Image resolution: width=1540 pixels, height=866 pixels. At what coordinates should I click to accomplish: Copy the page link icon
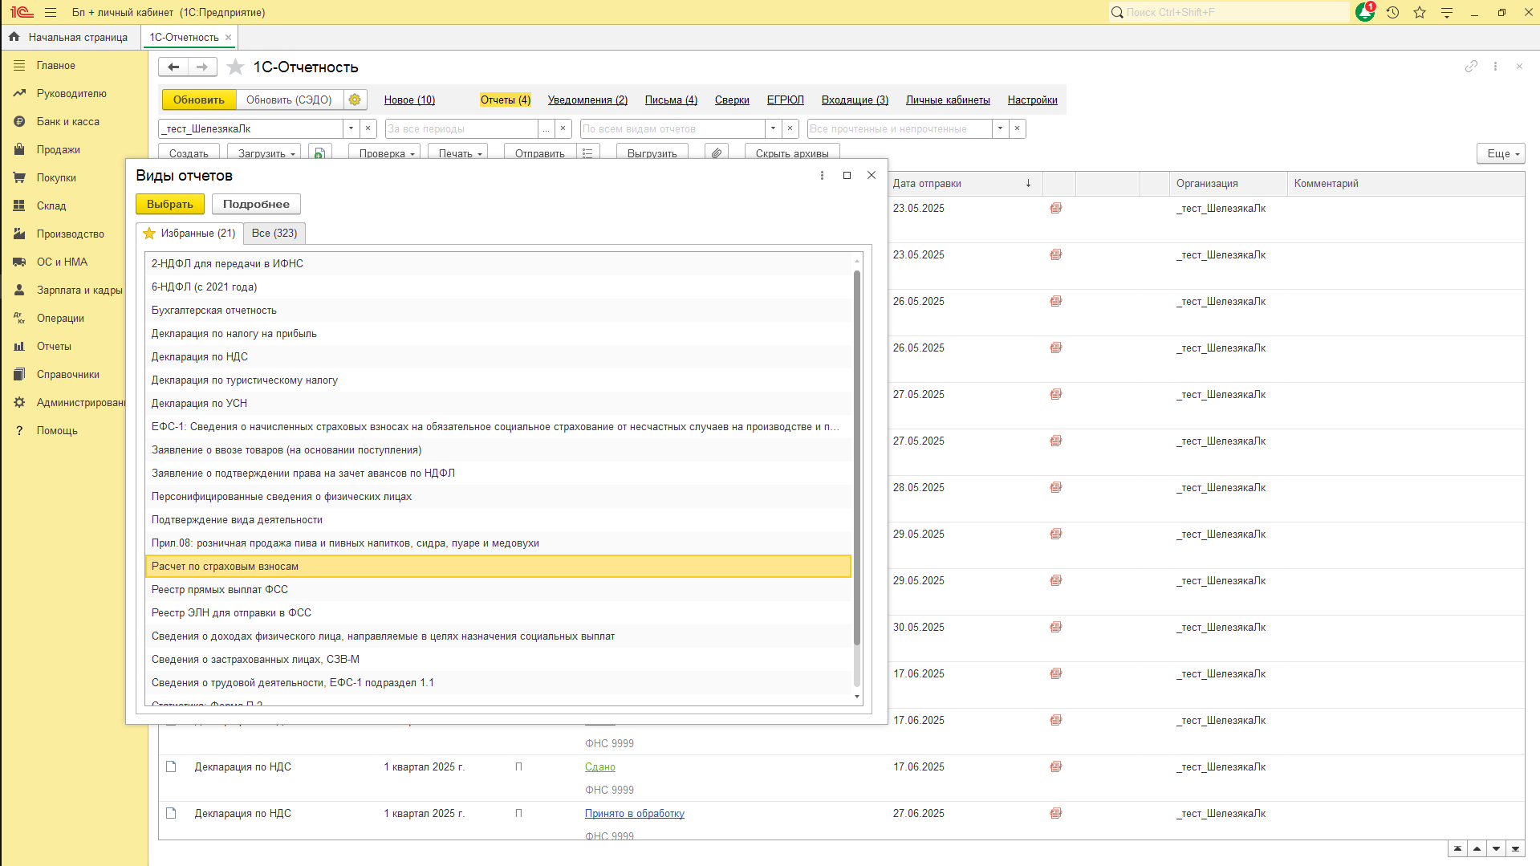[1471, 67]
